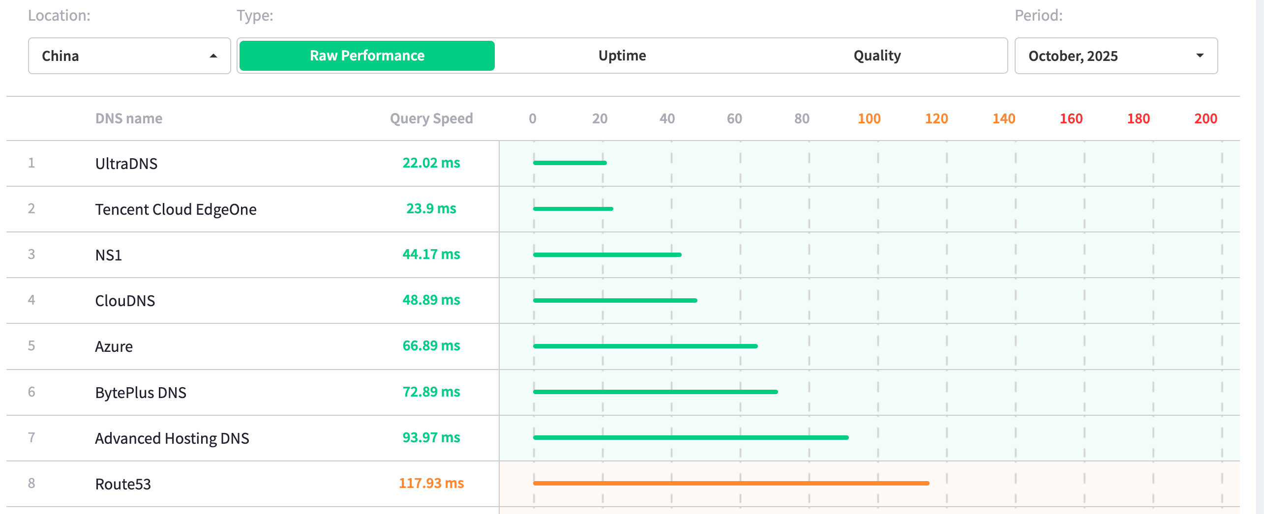The image size is (1264, 514).
Task: Click the orange Route53 speed bar
Action: tap(731, 484)
